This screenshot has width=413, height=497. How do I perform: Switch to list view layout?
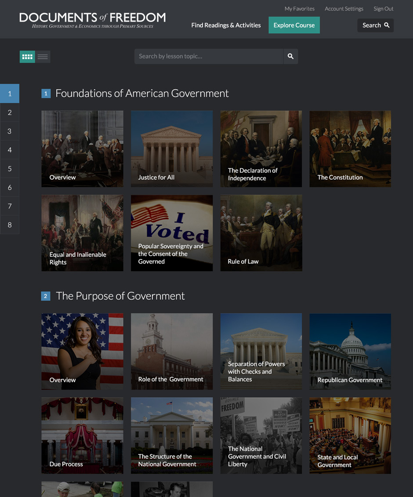tap(43, 57)
